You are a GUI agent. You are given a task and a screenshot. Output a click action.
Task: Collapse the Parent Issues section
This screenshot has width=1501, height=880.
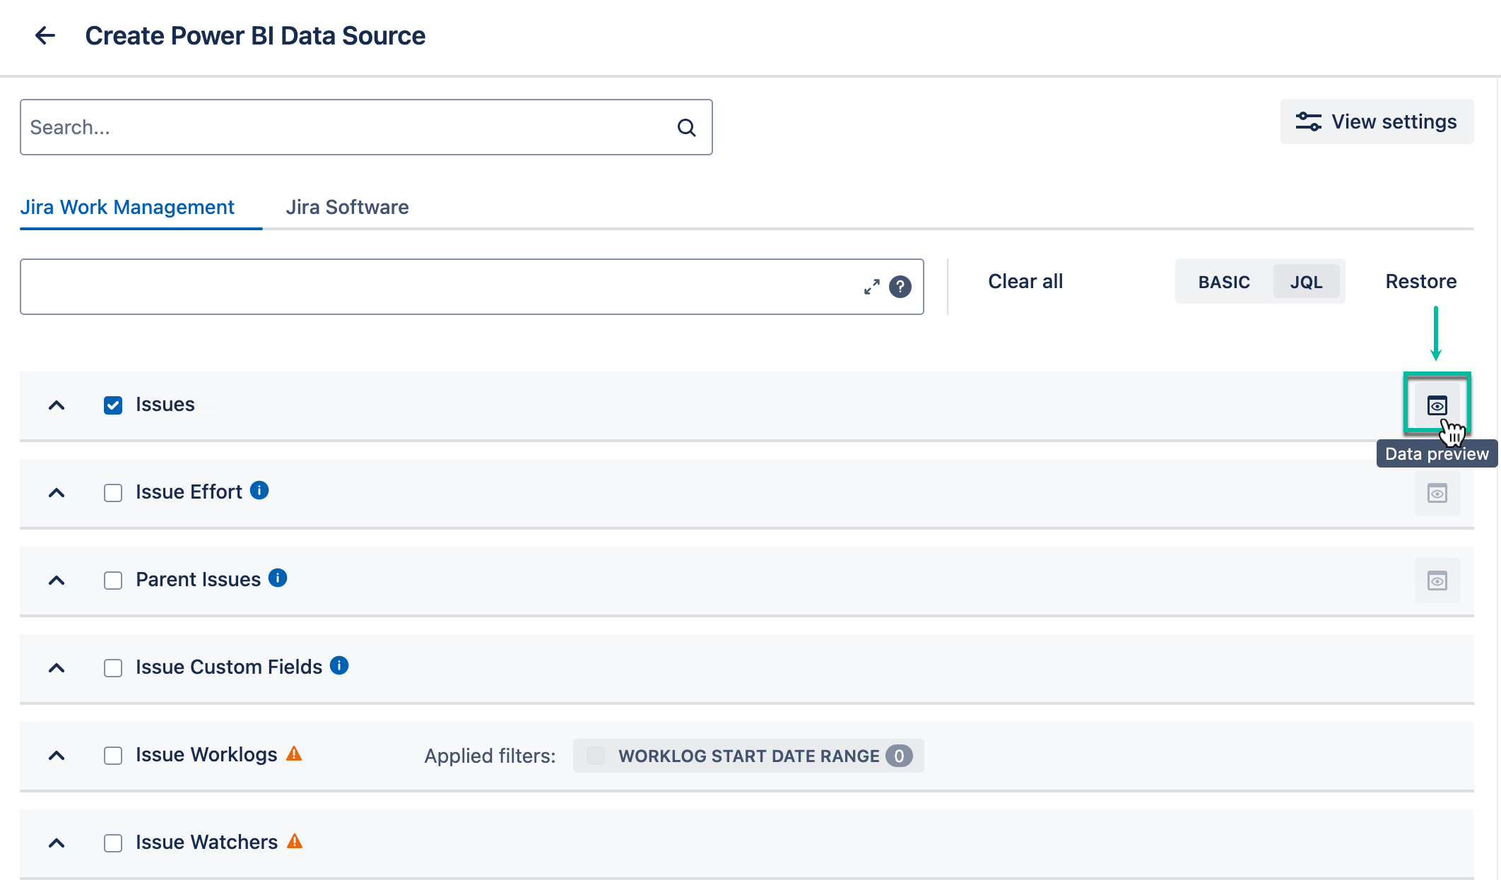point(57,580)
